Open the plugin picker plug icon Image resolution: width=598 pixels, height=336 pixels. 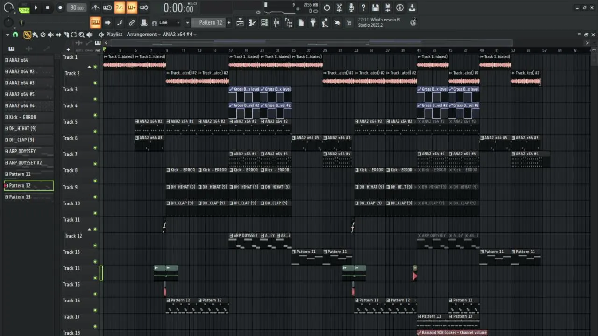pos(313,22)
